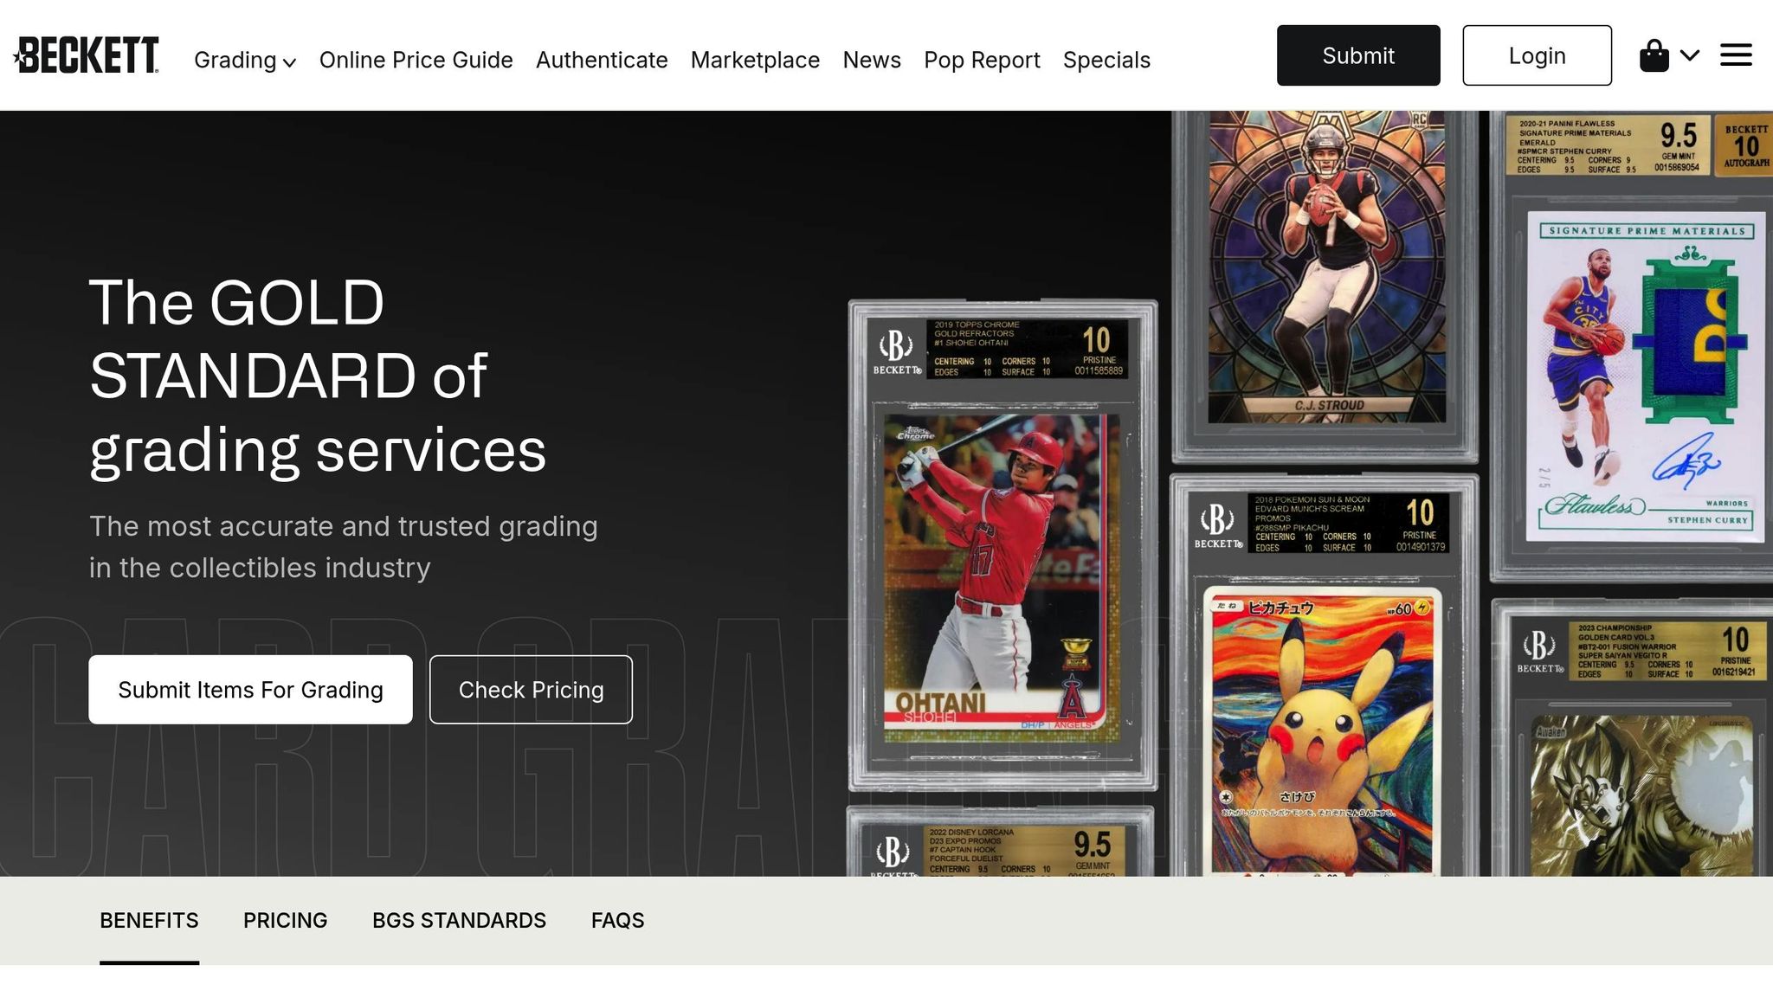Expand the cart dropdown chevron

tap(1689, 56)
